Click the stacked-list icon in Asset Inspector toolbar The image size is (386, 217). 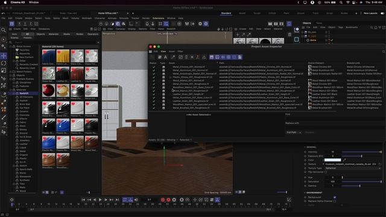(159, 57)
